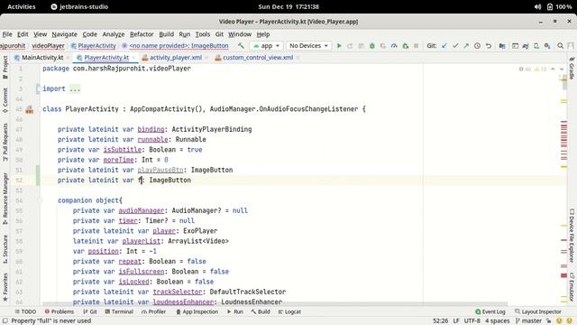Click the 52:26 cursor position indicator
Screen dimensions: 577x325
point(440,321)
